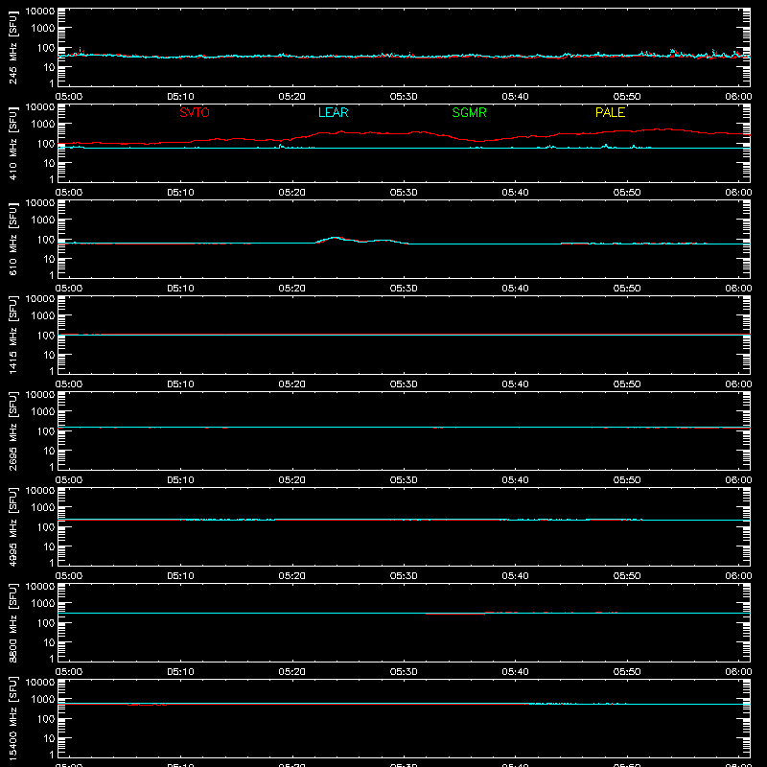This screenshot has height=767, width=767.
Task: Click the cyan LEAR legend label
Action: click(333, 112)
